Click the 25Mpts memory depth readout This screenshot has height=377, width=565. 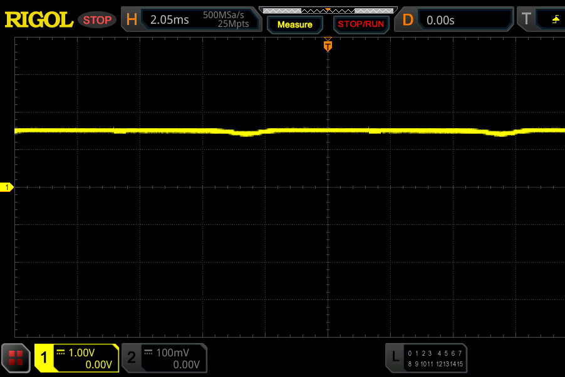[233, 24]
